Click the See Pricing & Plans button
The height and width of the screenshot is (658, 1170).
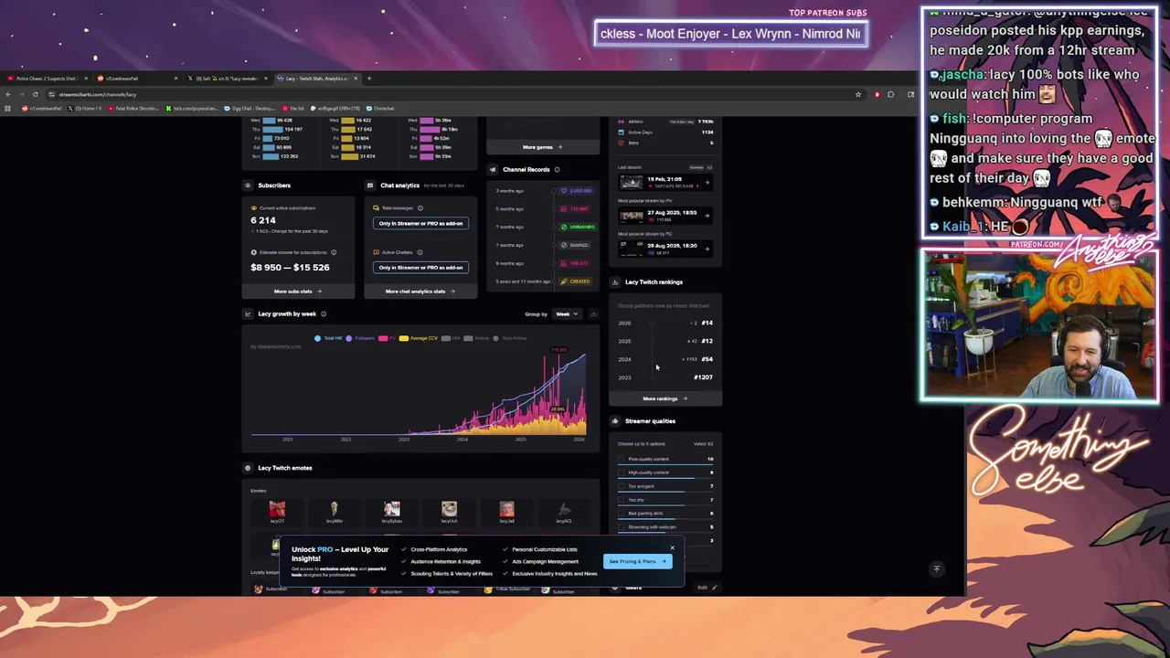(x=637, y=561)
